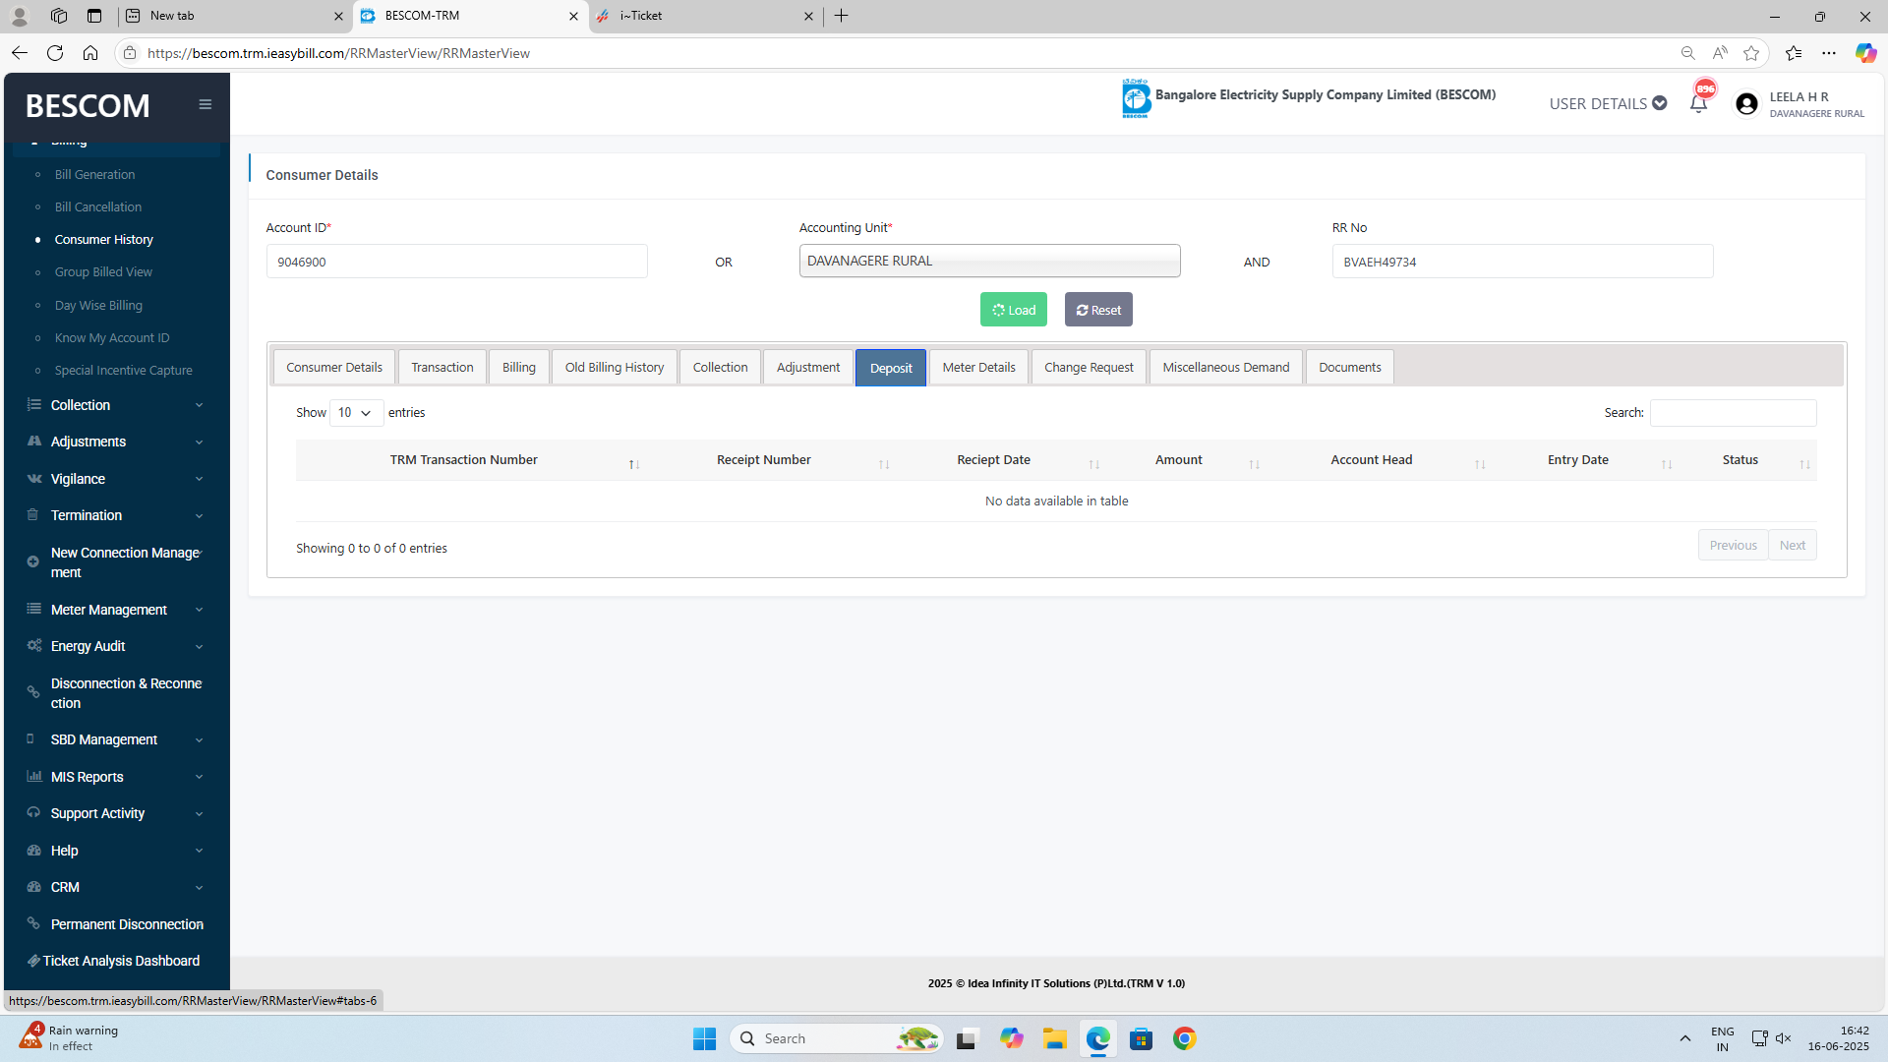This screenshot has width=1888, height=1062.
Task: Click the Reset button
Action: pyautogui.click(x=1098, y=310)
